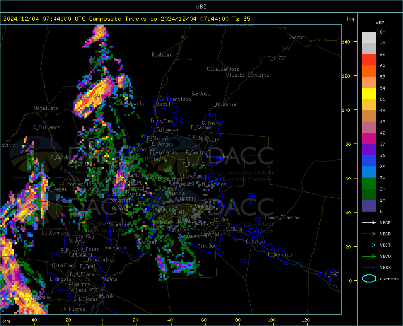
Task: Select the gold 48-51 dBZ legend swatch
Action: [x=369, y=105]
